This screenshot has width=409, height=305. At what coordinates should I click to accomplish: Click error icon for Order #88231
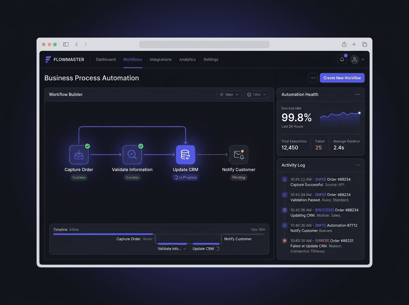point(285,241)
